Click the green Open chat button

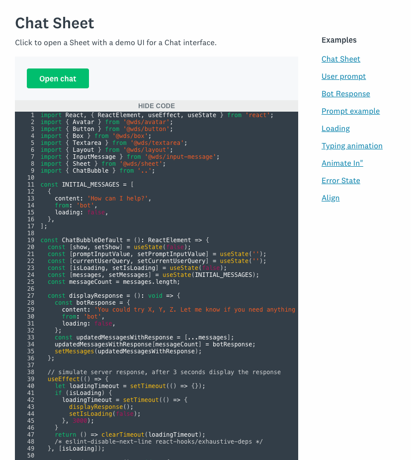point(58,78)
